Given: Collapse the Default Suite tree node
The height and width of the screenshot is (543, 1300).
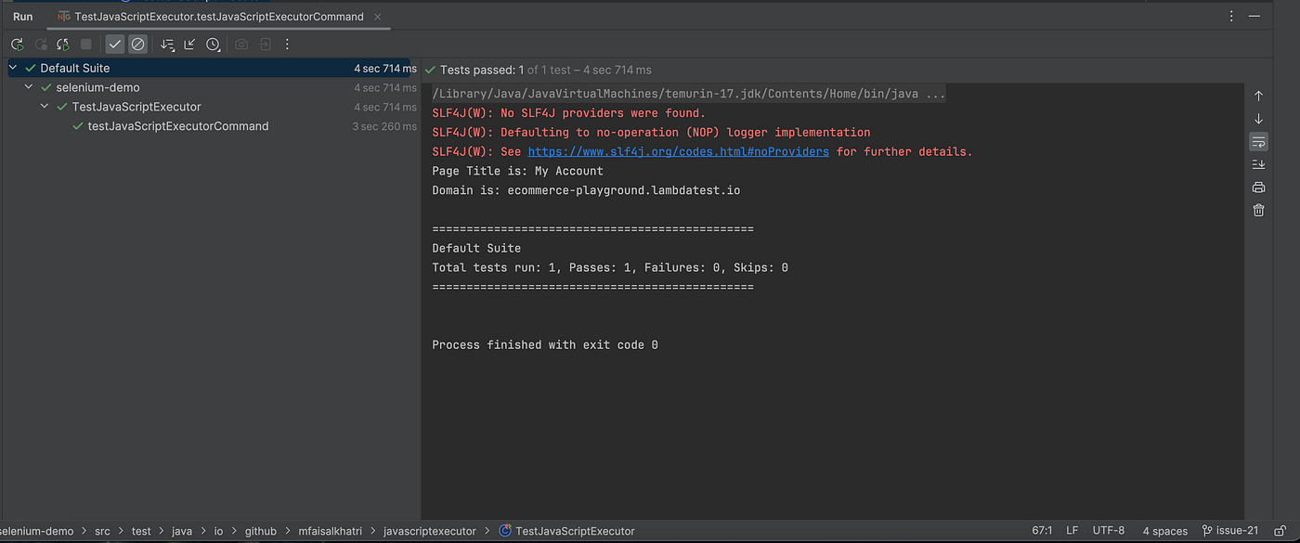Looking at the screenshot, I should click(13, 69).
